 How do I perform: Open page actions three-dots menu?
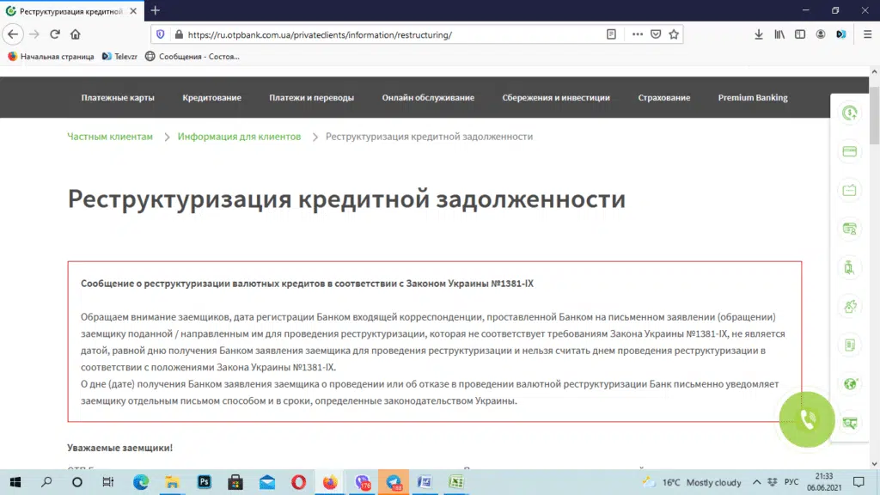click(637, 34)
